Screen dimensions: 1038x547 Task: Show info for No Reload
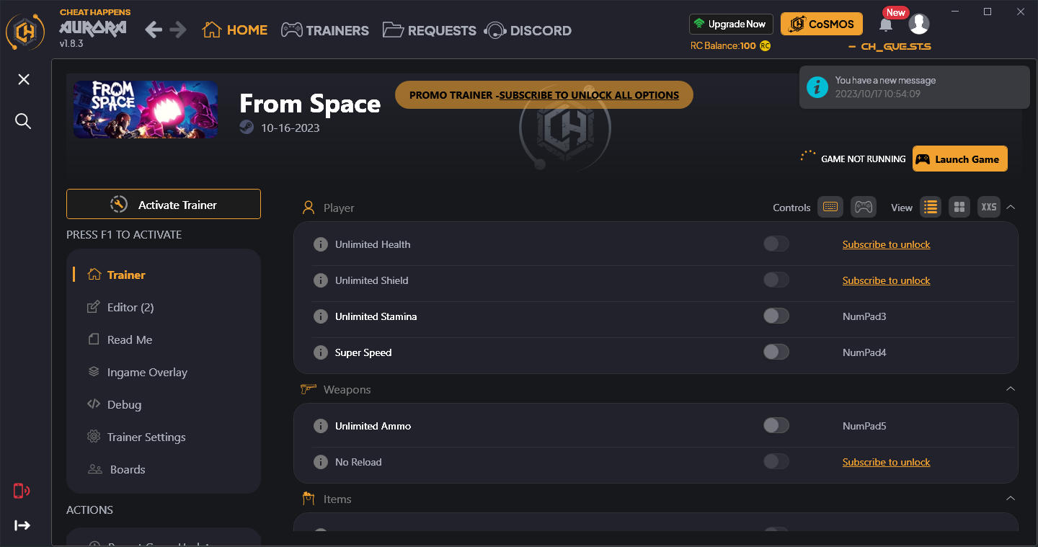[321, 462]
